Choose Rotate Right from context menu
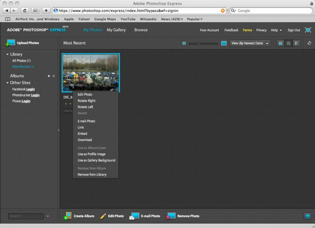This screenshot has width=315, height=228. pos(86,101)
